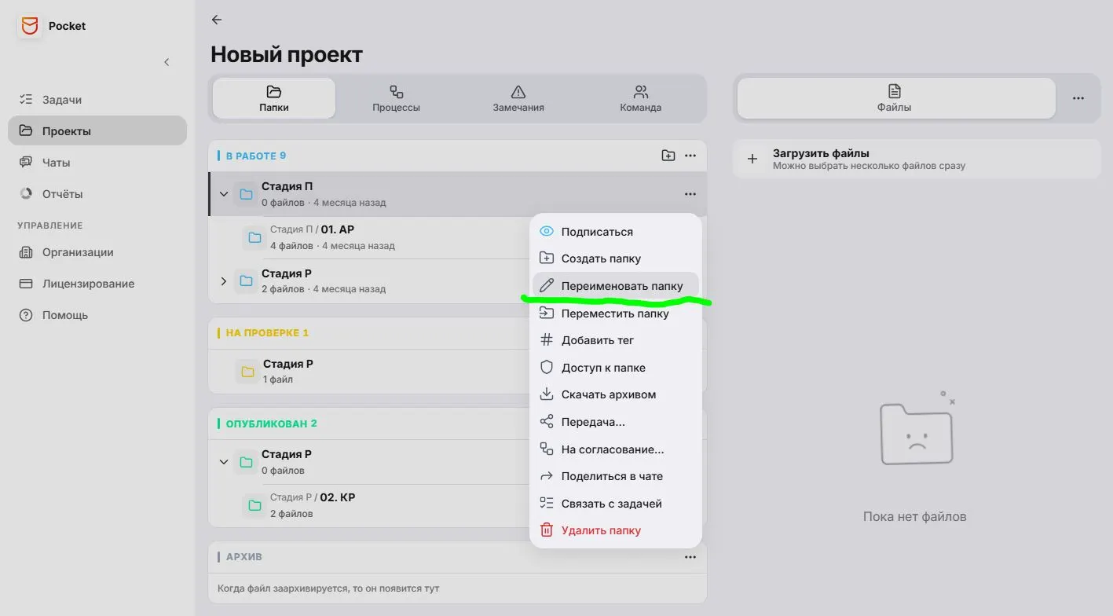Switch to the Команда tab
The width and height of the screenshot is (1113, 616).
pyautogui.click(x=640, y=98)
